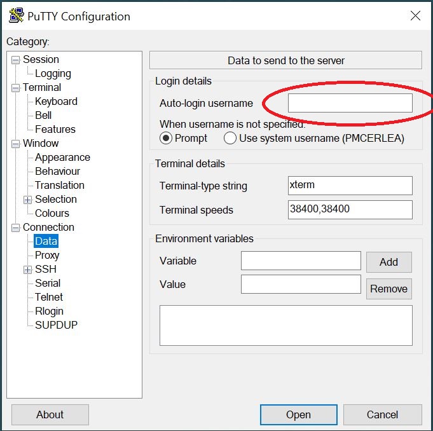Open Proxy settings

[x=47, y=255]
